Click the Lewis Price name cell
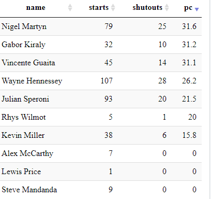The image size is (211, 199). coord(21,172)
